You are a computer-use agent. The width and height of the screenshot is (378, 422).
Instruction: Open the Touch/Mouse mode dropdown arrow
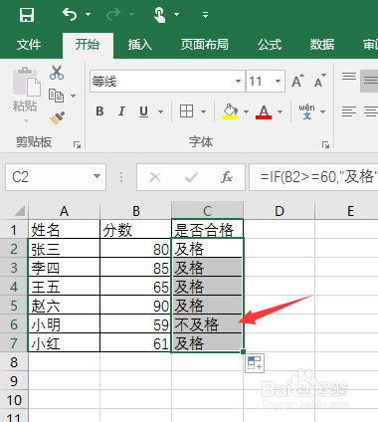pyautogui.click(x=176, y=15)
